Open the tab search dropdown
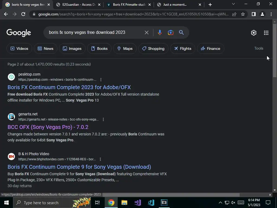Viewport: 277px width, 208px height. coord(233,4)
